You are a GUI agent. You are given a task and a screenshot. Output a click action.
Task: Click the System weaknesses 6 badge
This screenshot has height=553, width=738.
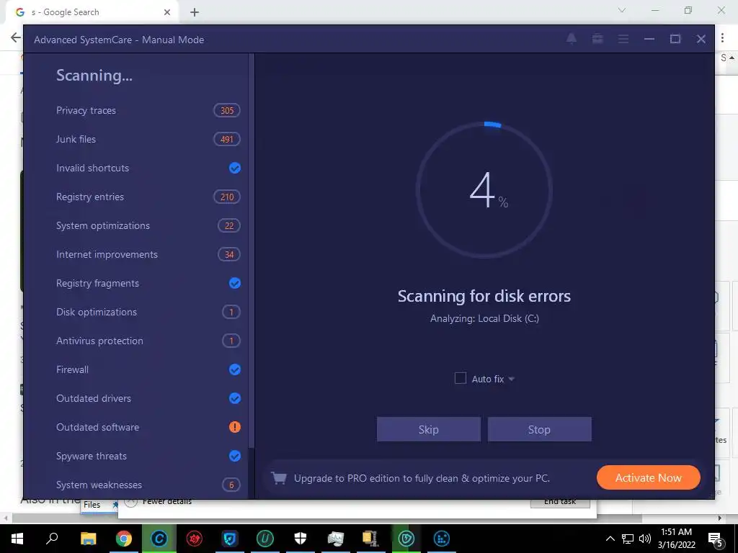tap(231, 485)
